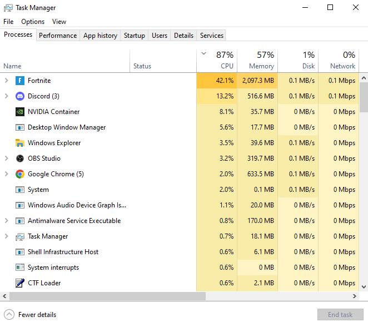
Task: Switch to the Performance tab
Action: 58,36
